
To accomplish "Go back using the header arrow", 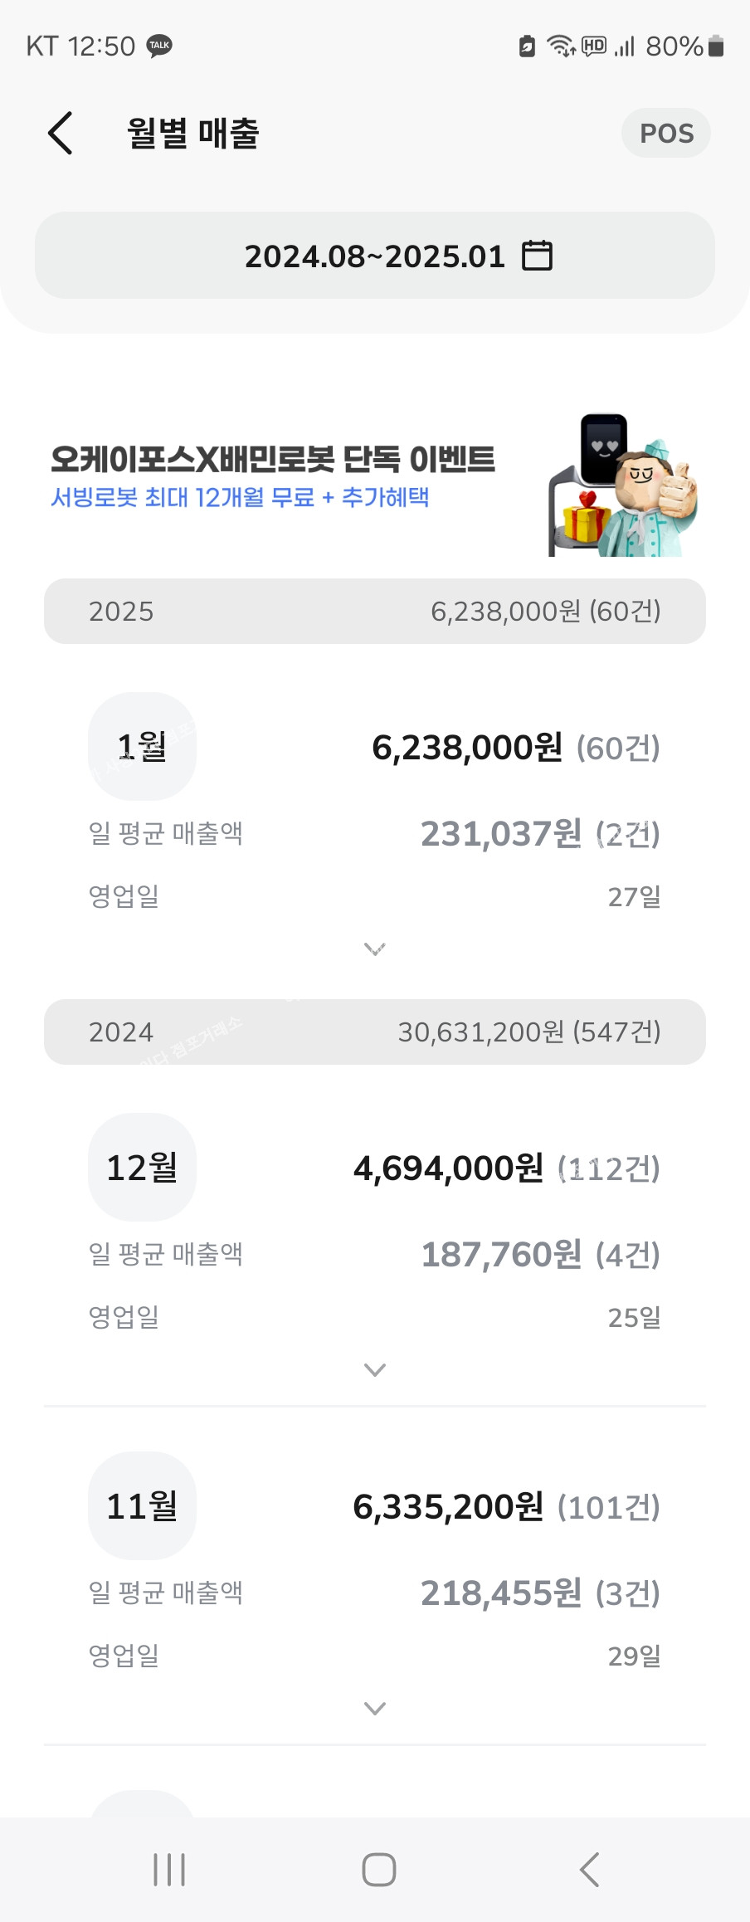I will pos(60,133).
